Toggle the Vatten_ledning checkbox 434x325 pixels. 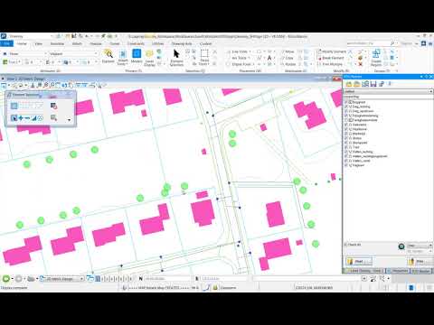pyautogui.click(x=346, y=152)
